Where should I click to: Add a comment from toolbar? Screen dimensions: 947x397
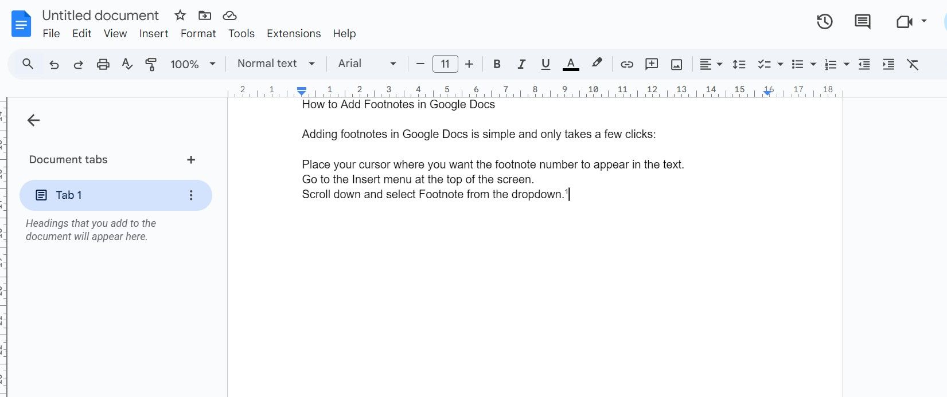point(652,64)
